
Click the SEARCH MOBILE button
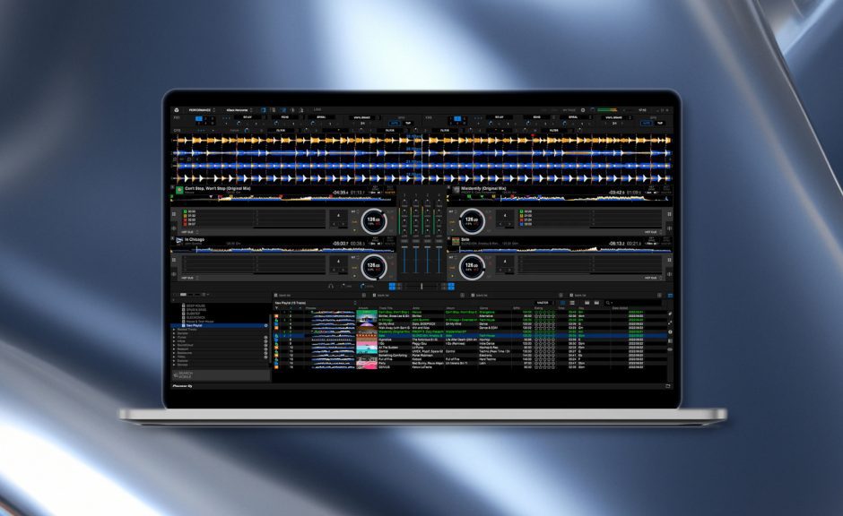[184, 376]
